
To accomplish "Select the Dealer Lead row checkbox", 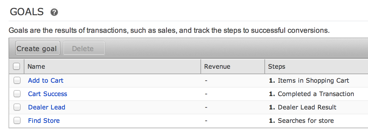I will pos(17,107).
